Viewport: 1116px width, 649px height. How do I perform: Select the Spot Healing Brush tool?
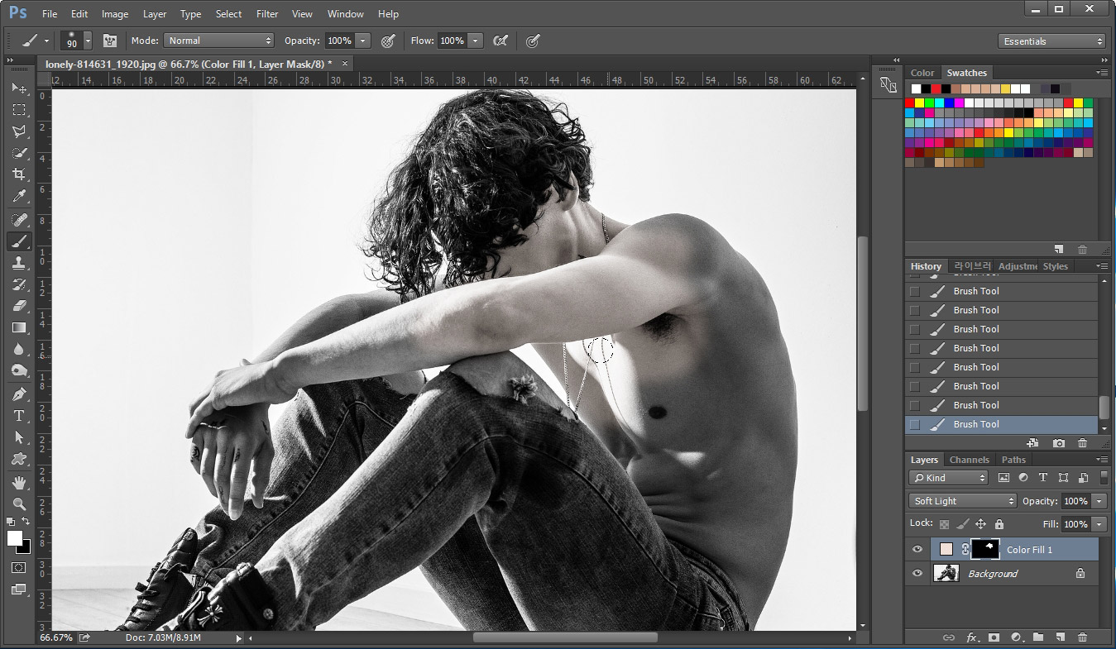click(x=19, y=220)
